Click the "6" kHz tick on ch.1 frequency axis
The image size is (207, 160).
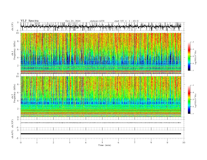point(18,49)
